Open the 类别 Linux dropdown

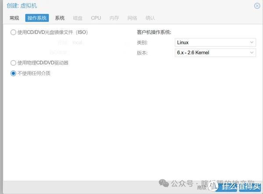tap(215, 42)
